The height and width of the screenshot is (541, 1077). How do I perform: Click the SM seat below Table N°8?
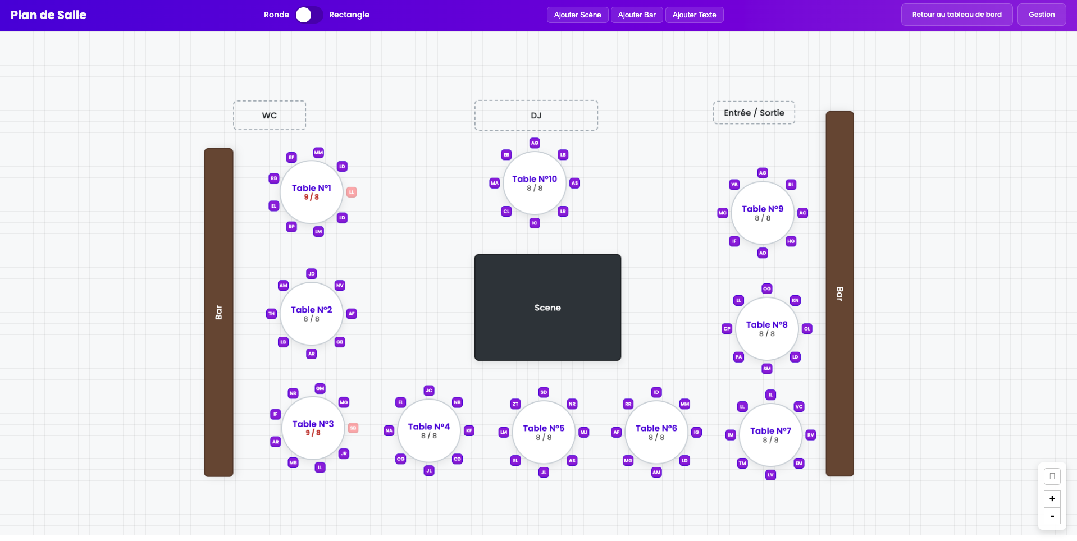point(767,369)
